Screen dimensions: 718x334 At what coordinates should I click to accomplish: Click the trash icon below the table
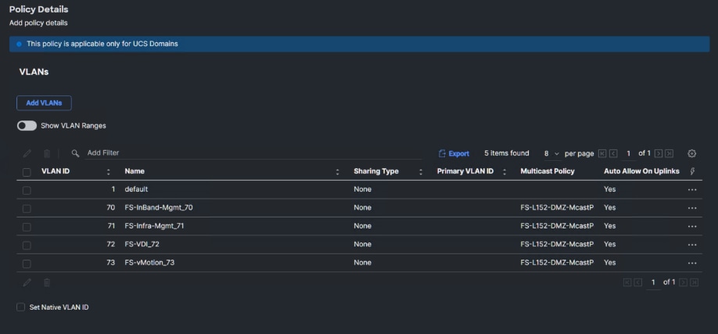(x=47, y=282)
